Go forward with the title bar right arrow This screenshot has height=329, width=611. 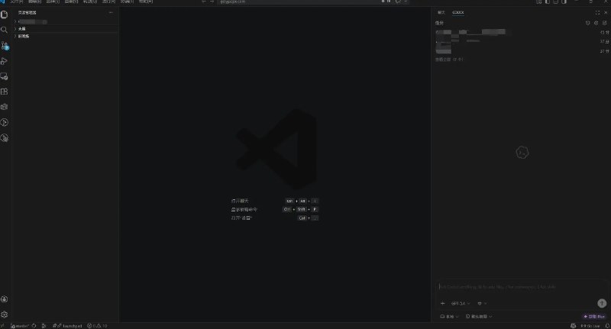(x=212, y=2)
